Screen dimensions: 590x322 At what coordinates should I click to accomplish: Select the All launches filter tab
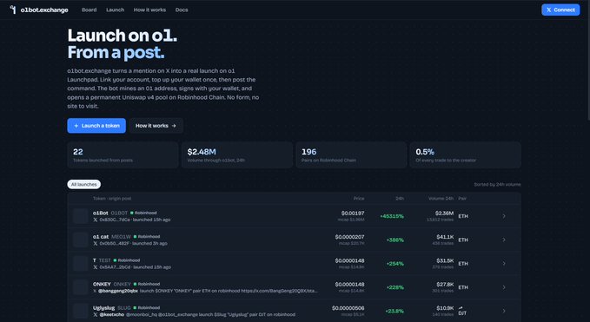pos(84,184)
